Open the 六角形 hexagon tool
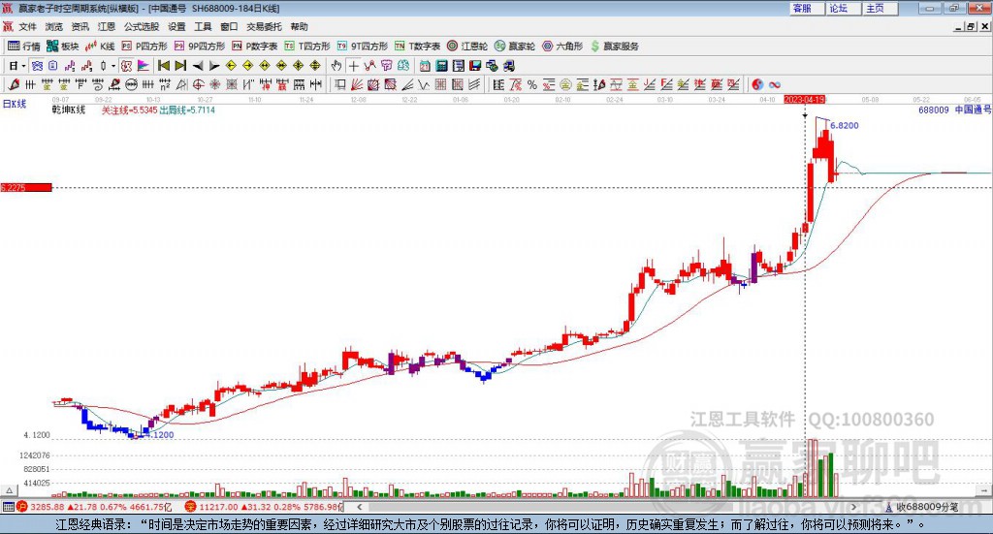Image resolution: width=993 pixels, height=534 pixels. coord(562,47)
